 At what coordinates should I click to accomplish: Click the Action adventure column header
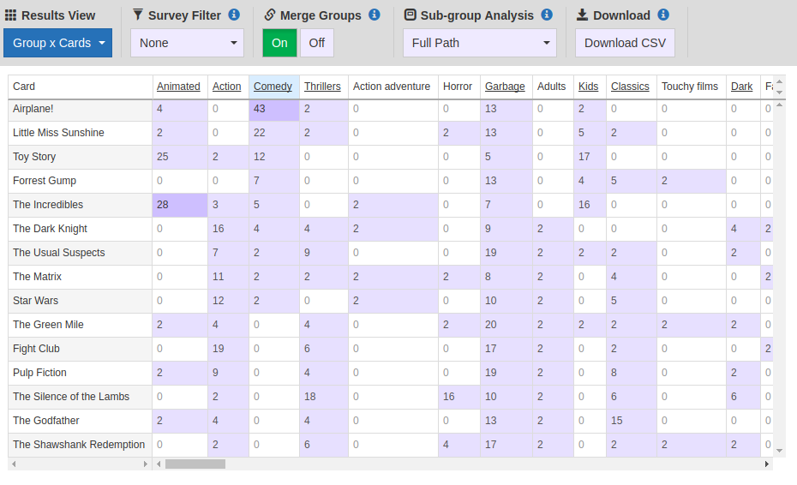coord(392,87)
